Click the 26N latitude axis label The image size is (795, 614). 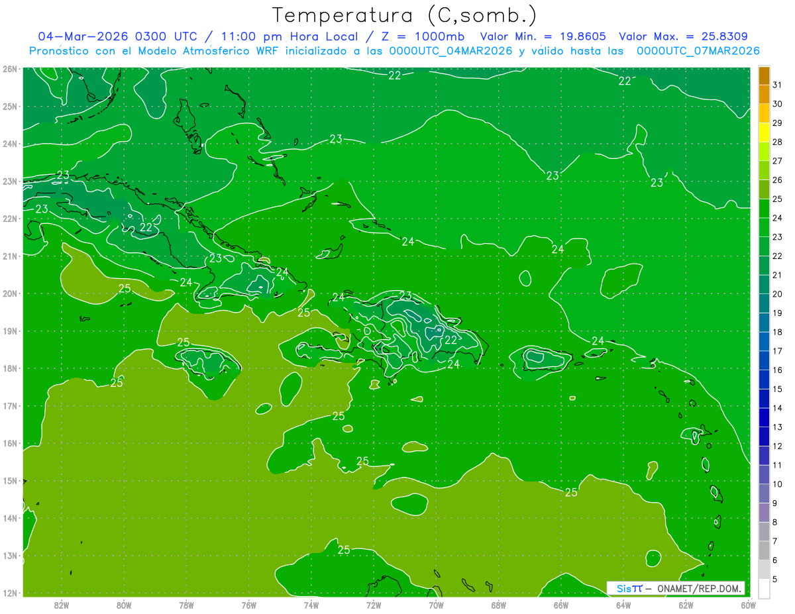pos(9,69)
